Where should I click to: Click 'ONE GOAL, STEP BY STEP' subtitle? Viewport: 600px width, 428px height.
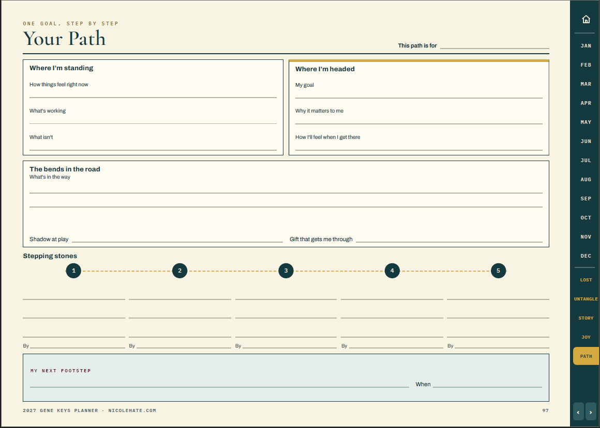pos(70,24)
